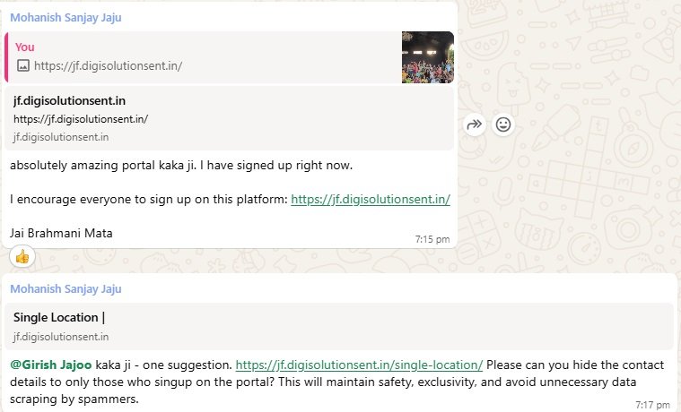Click the 7:15 pm timestamp
This screenshot has height=412, width=681.
(432, 239)
